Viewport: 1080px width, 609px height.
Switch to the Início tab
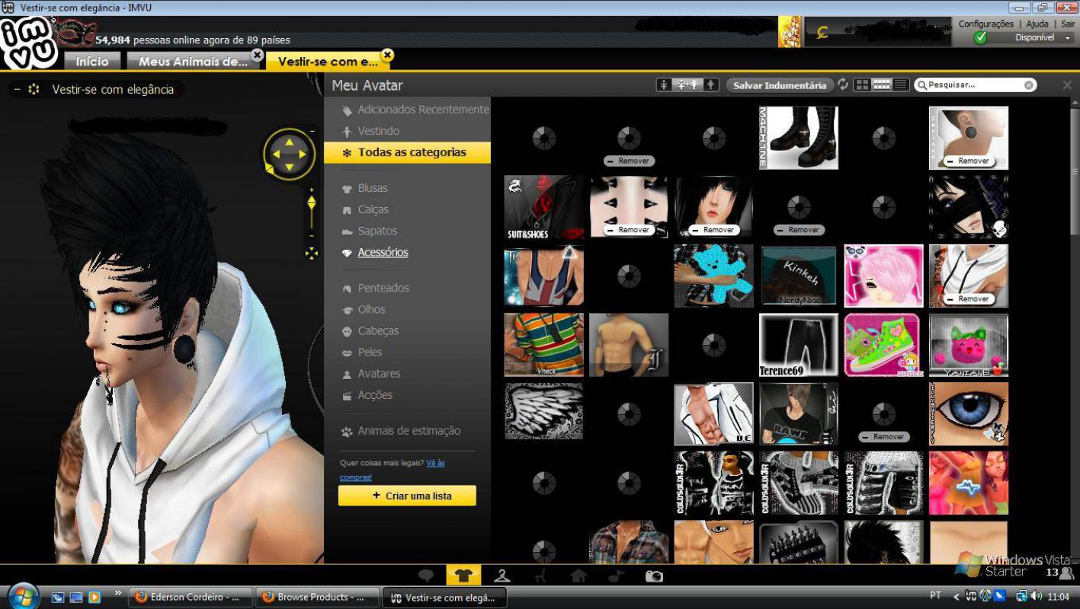click(x=92, y=62)
